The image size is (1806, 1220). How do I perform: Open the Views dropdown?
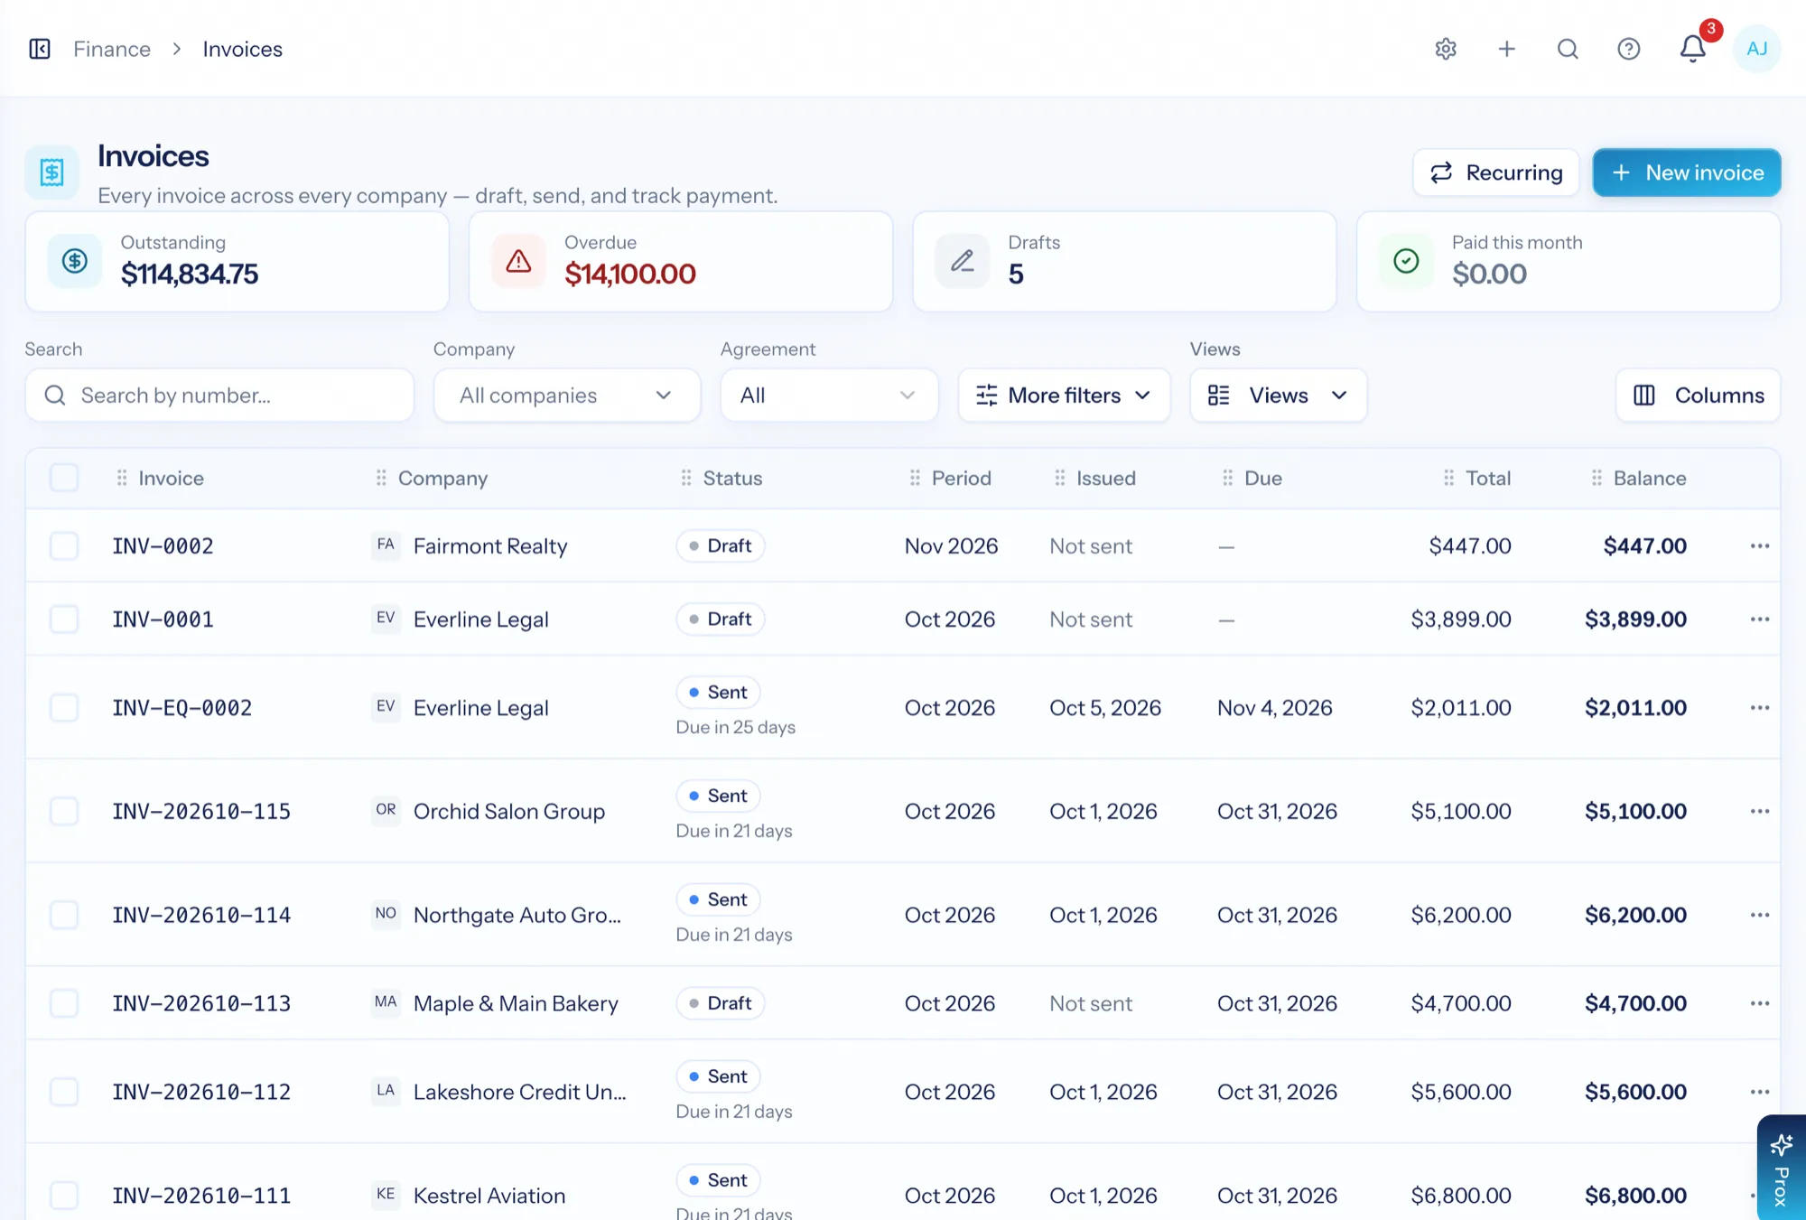pos(1278,395)
